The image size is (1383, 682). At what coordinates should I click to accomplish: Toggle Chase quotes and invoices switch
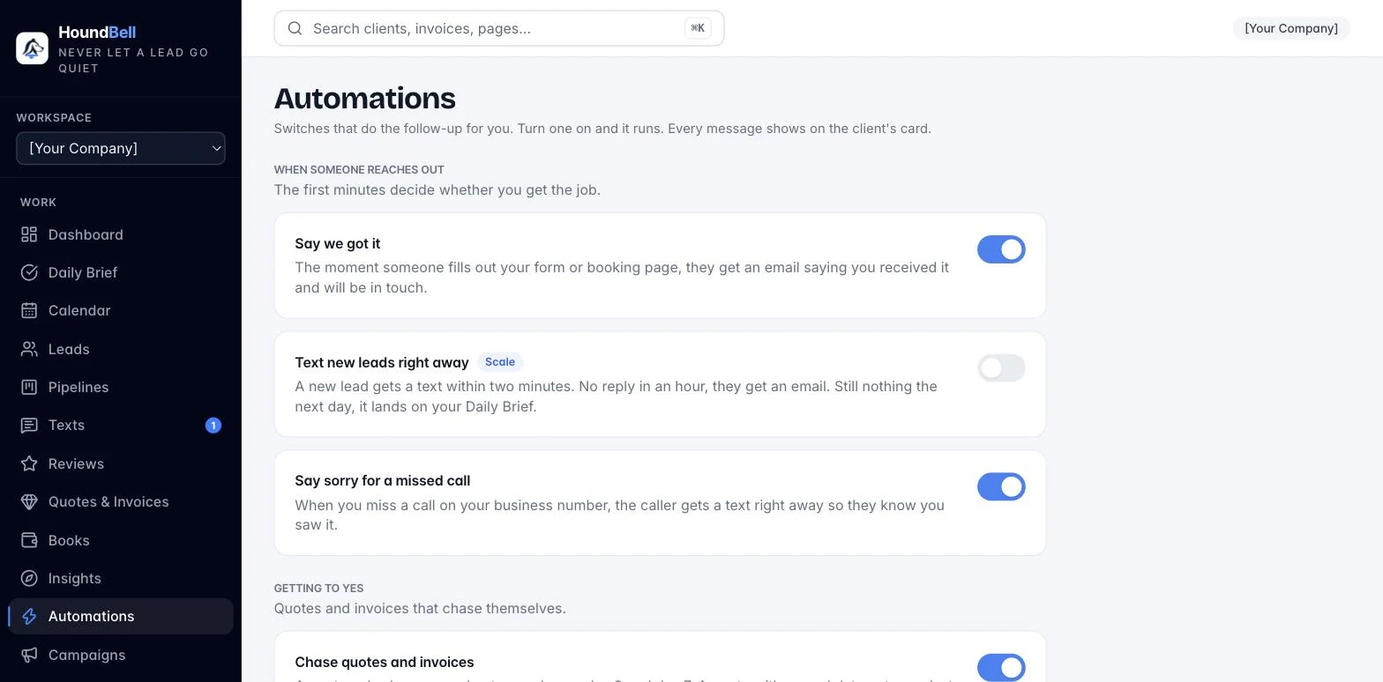click(1001, 667)
